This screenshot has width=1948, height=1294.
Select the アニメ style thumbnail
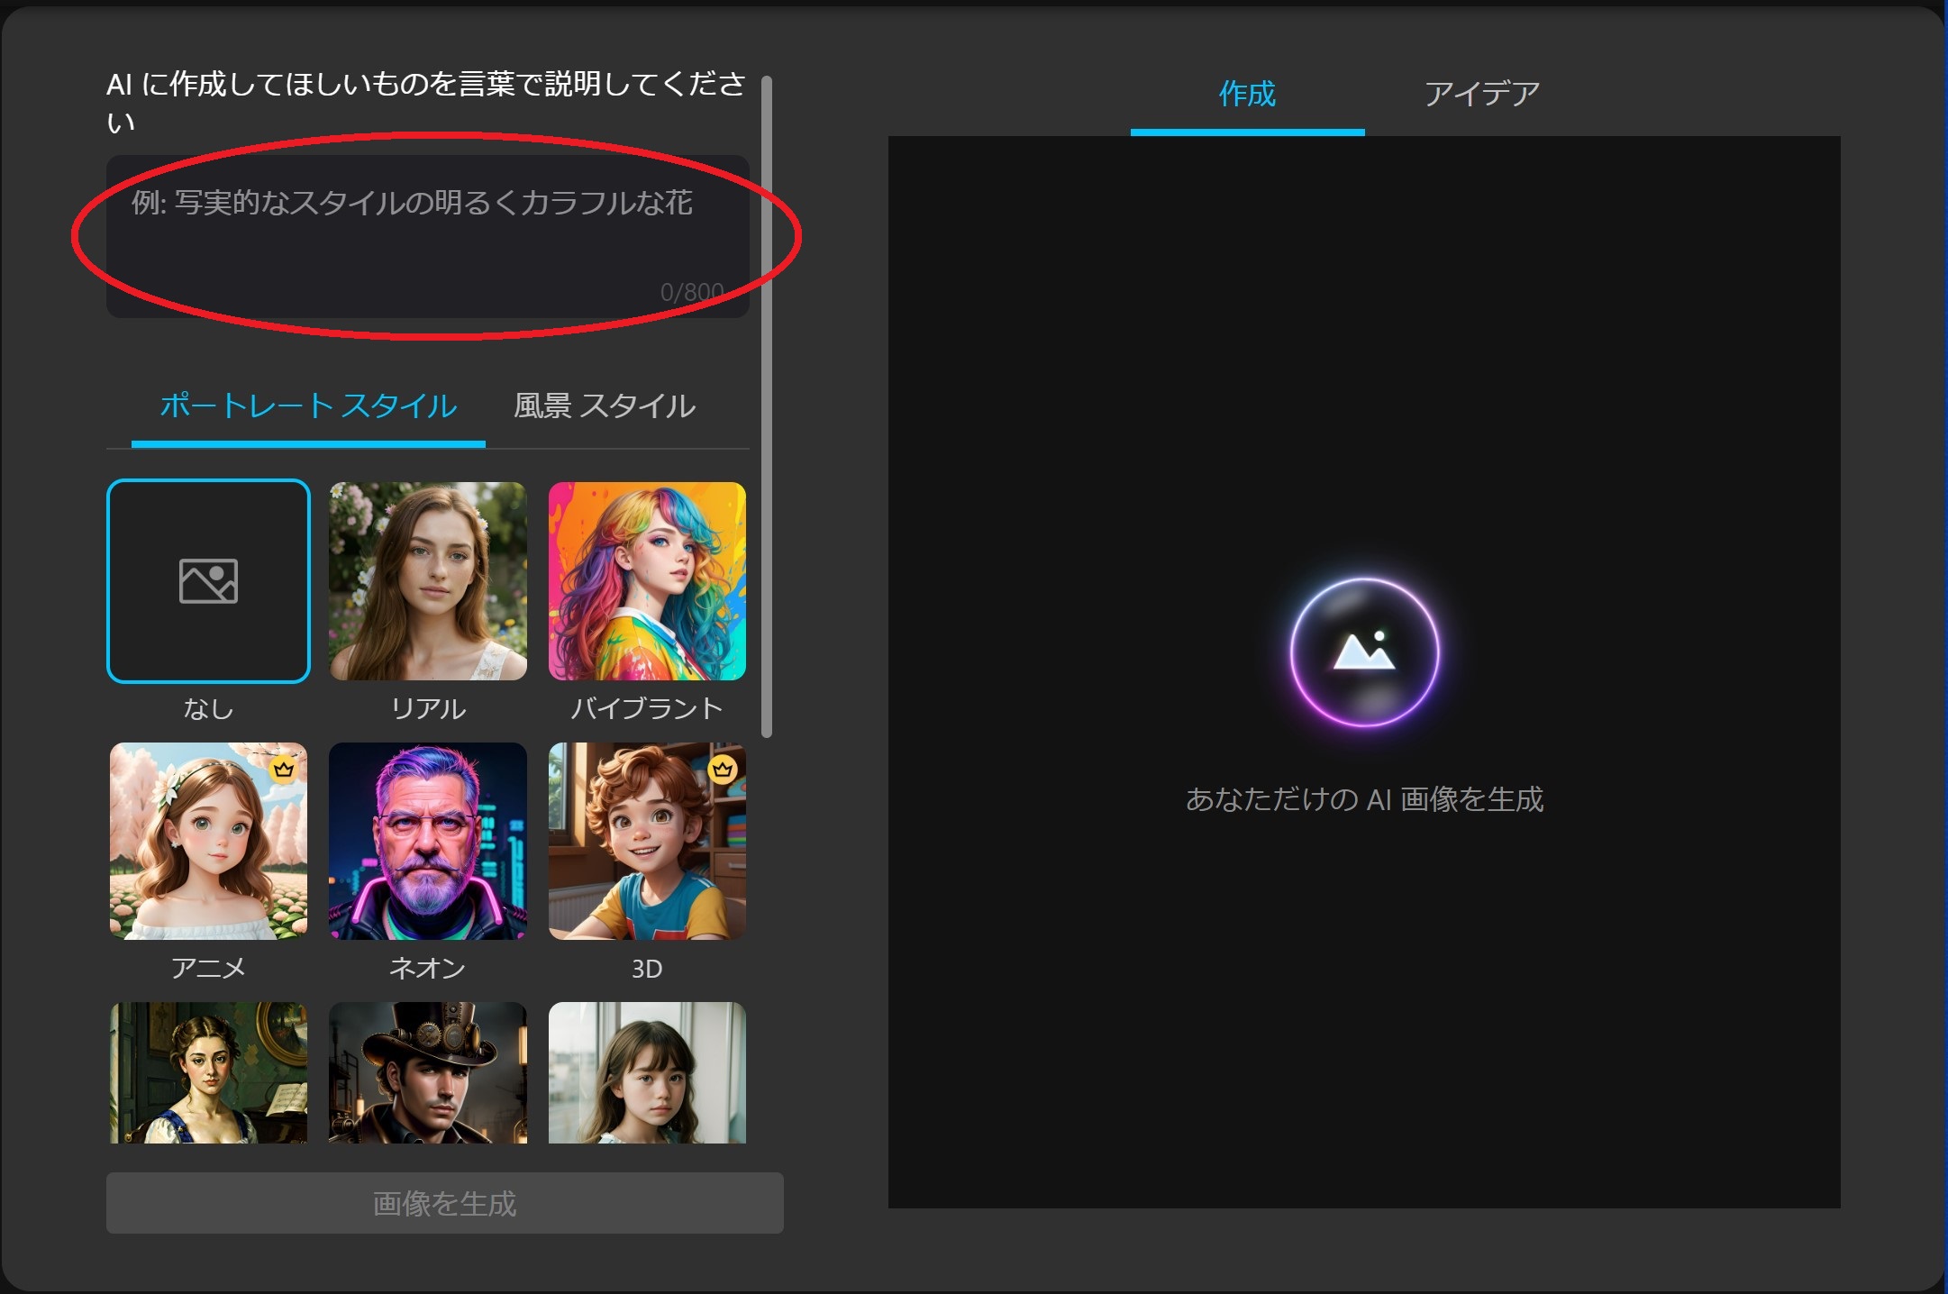208,841
